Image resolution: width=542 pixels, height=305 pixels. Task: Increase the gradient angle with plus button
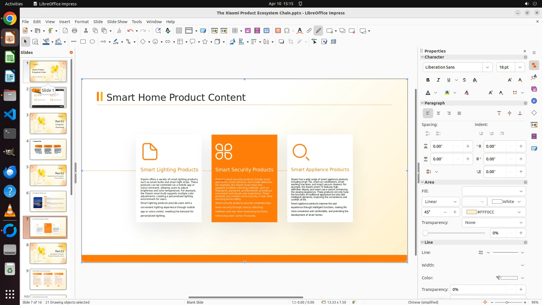coord(455,212)
